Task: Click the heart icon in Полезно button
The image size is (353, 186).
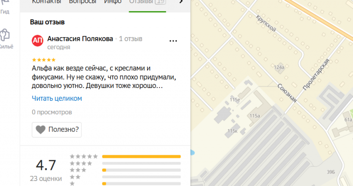Action: pos(40,130)
